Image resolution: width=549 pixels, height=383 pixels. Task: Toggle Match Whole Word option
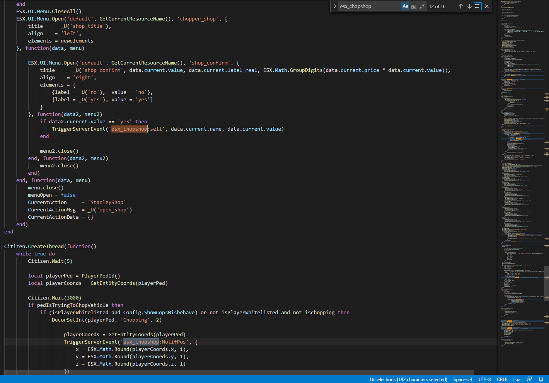414,6
